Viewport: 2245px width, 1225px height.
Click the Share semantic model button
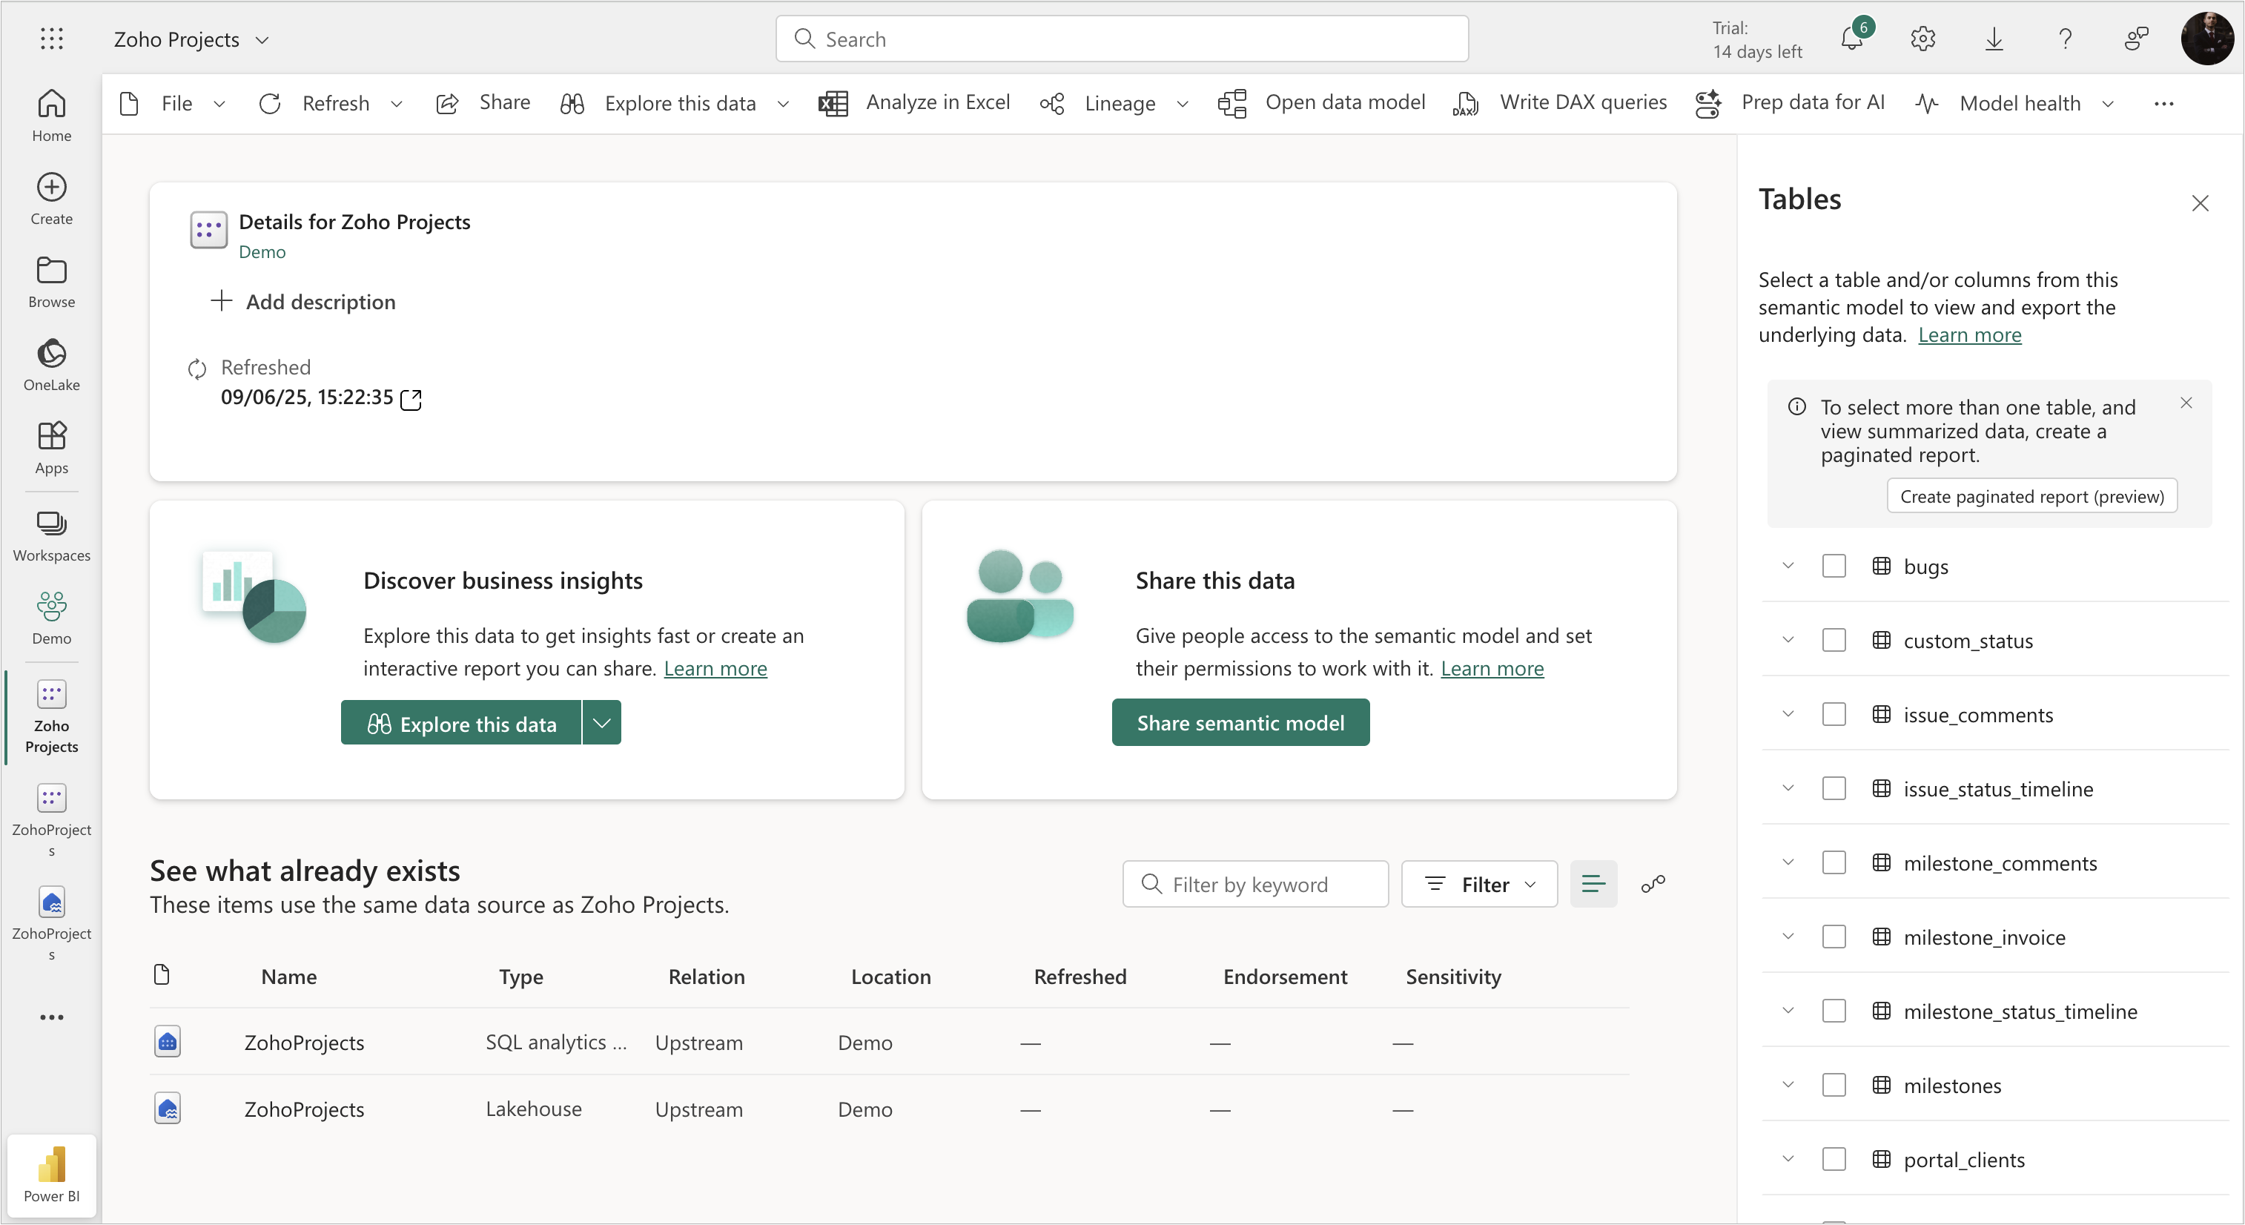(1240, 723)
